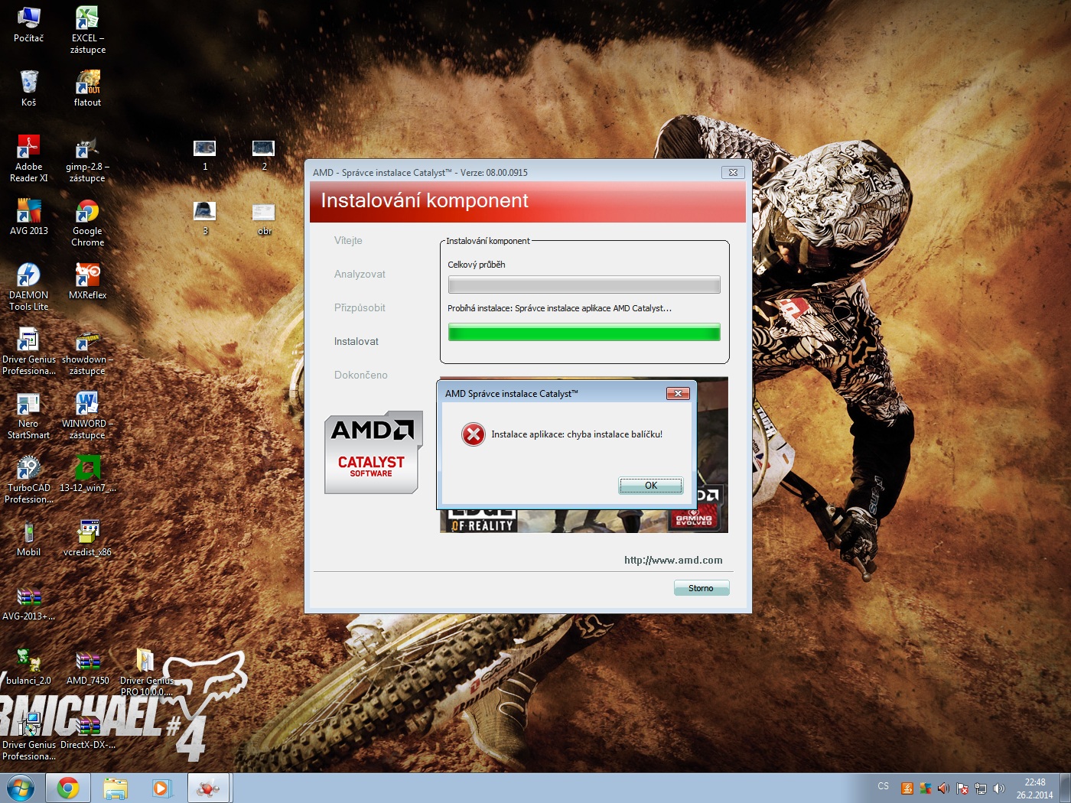Launch Windows Media Player from the taskbar
Image resolution: width=1071 pixels, height=803 pixels.
(162, 788)
